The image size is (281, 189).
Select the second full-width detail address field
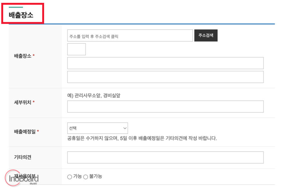click(x=165, y=77)
